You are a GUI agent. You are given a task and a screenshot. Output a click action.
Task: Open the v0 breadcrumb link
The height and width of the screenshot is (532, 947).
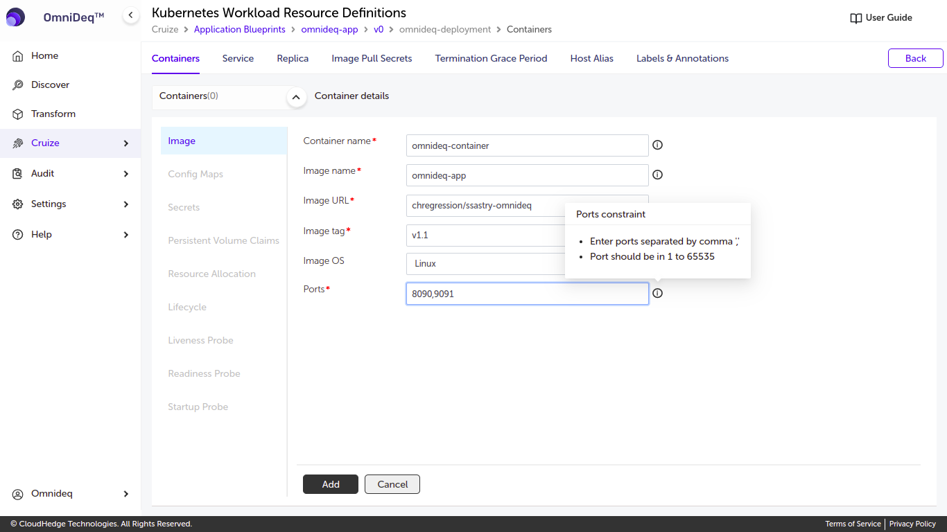(379, 30)
